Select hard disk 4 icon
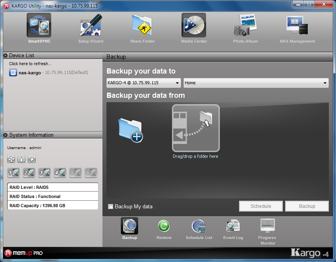Viewport: 336px width, 262px height. click(x=60, y=173)
